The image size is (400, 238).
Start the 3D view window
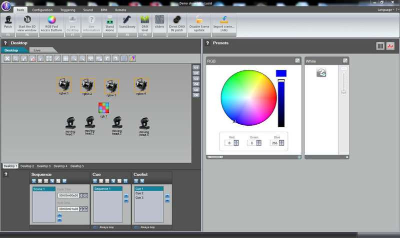point(27,22)
